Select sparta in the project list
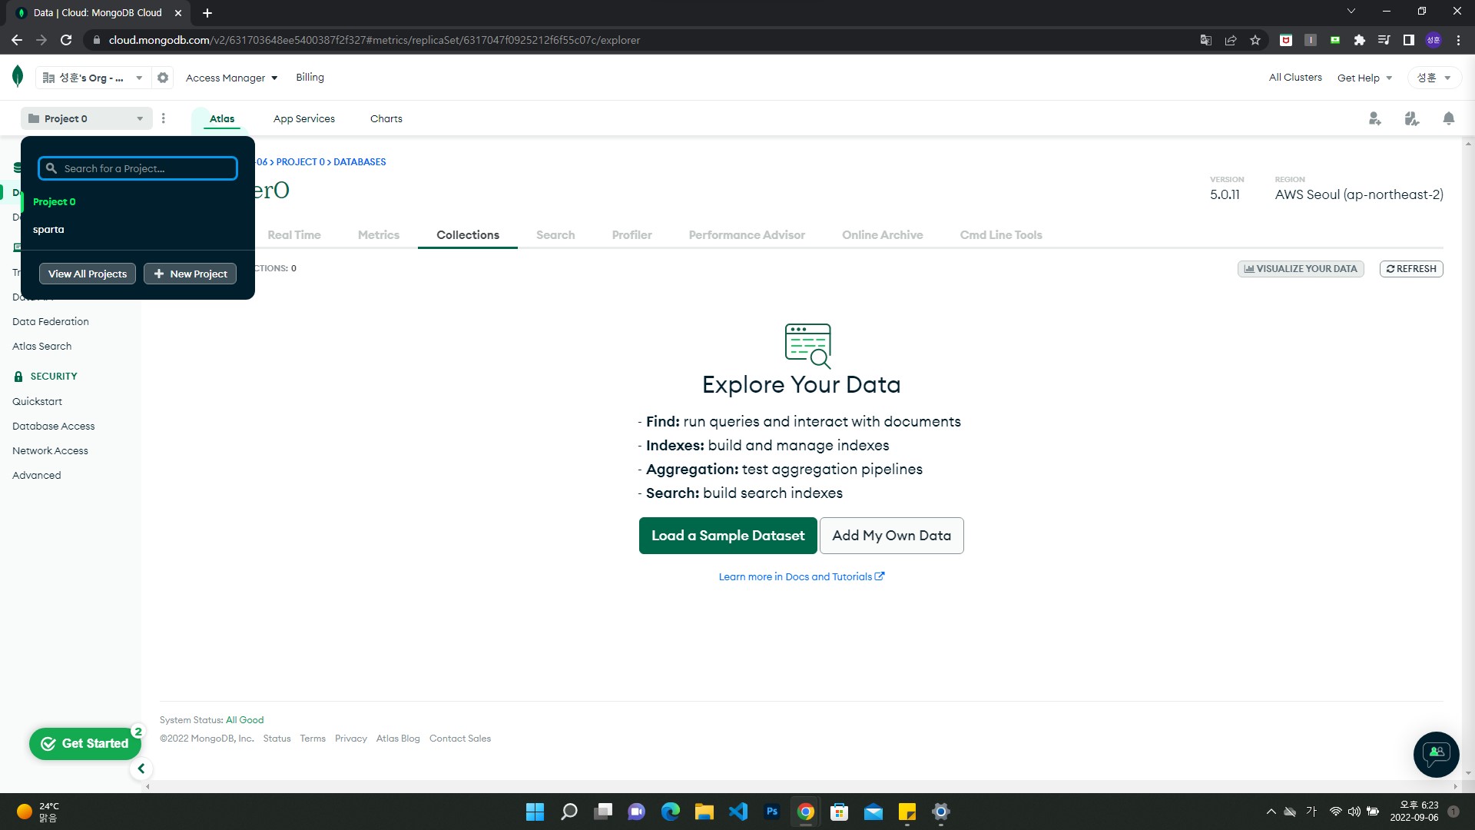1475x830 pixels. [138, 230]
